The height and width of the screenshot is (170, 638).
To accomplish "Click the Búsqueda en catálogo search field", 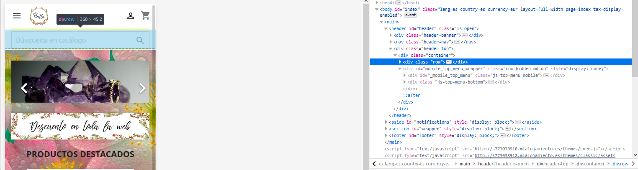I will point(80,40).
